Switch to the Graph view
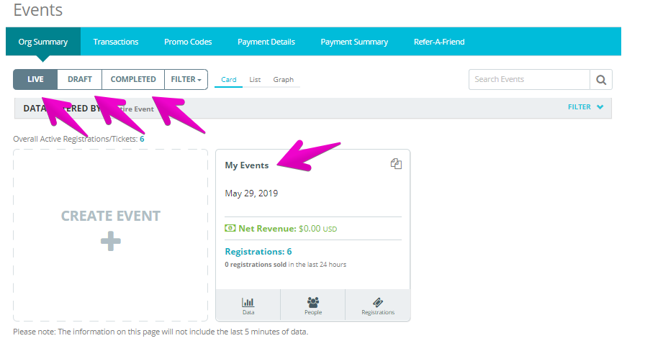 click(x=284, y=80)
